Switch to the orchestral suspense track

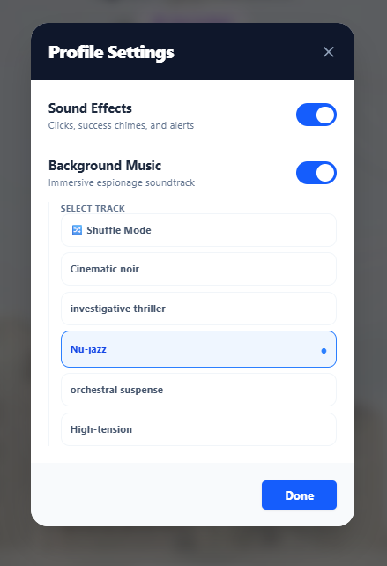(x=198, y=390)
